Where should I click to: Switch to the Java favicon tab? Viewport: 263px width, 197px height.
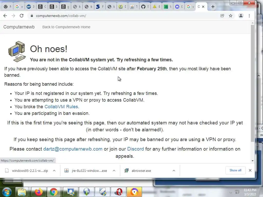tap(134, 7)
